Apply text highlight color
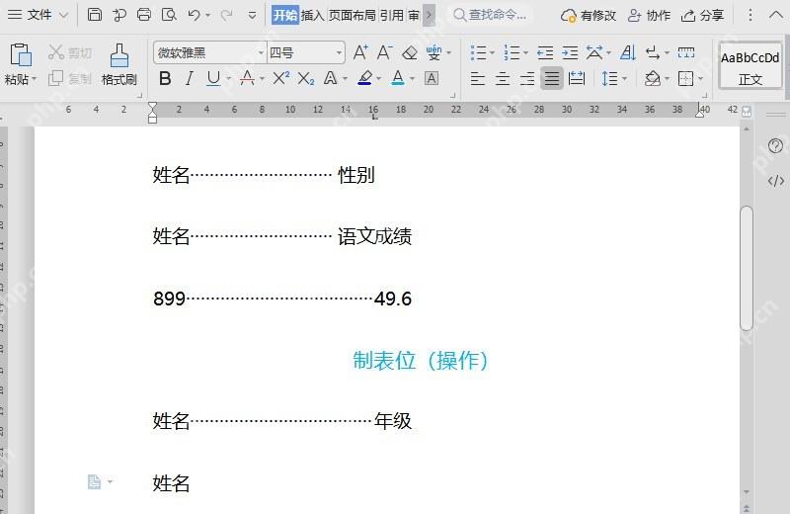This screenshot has height=514, width=790. click(x=364, y=78)
